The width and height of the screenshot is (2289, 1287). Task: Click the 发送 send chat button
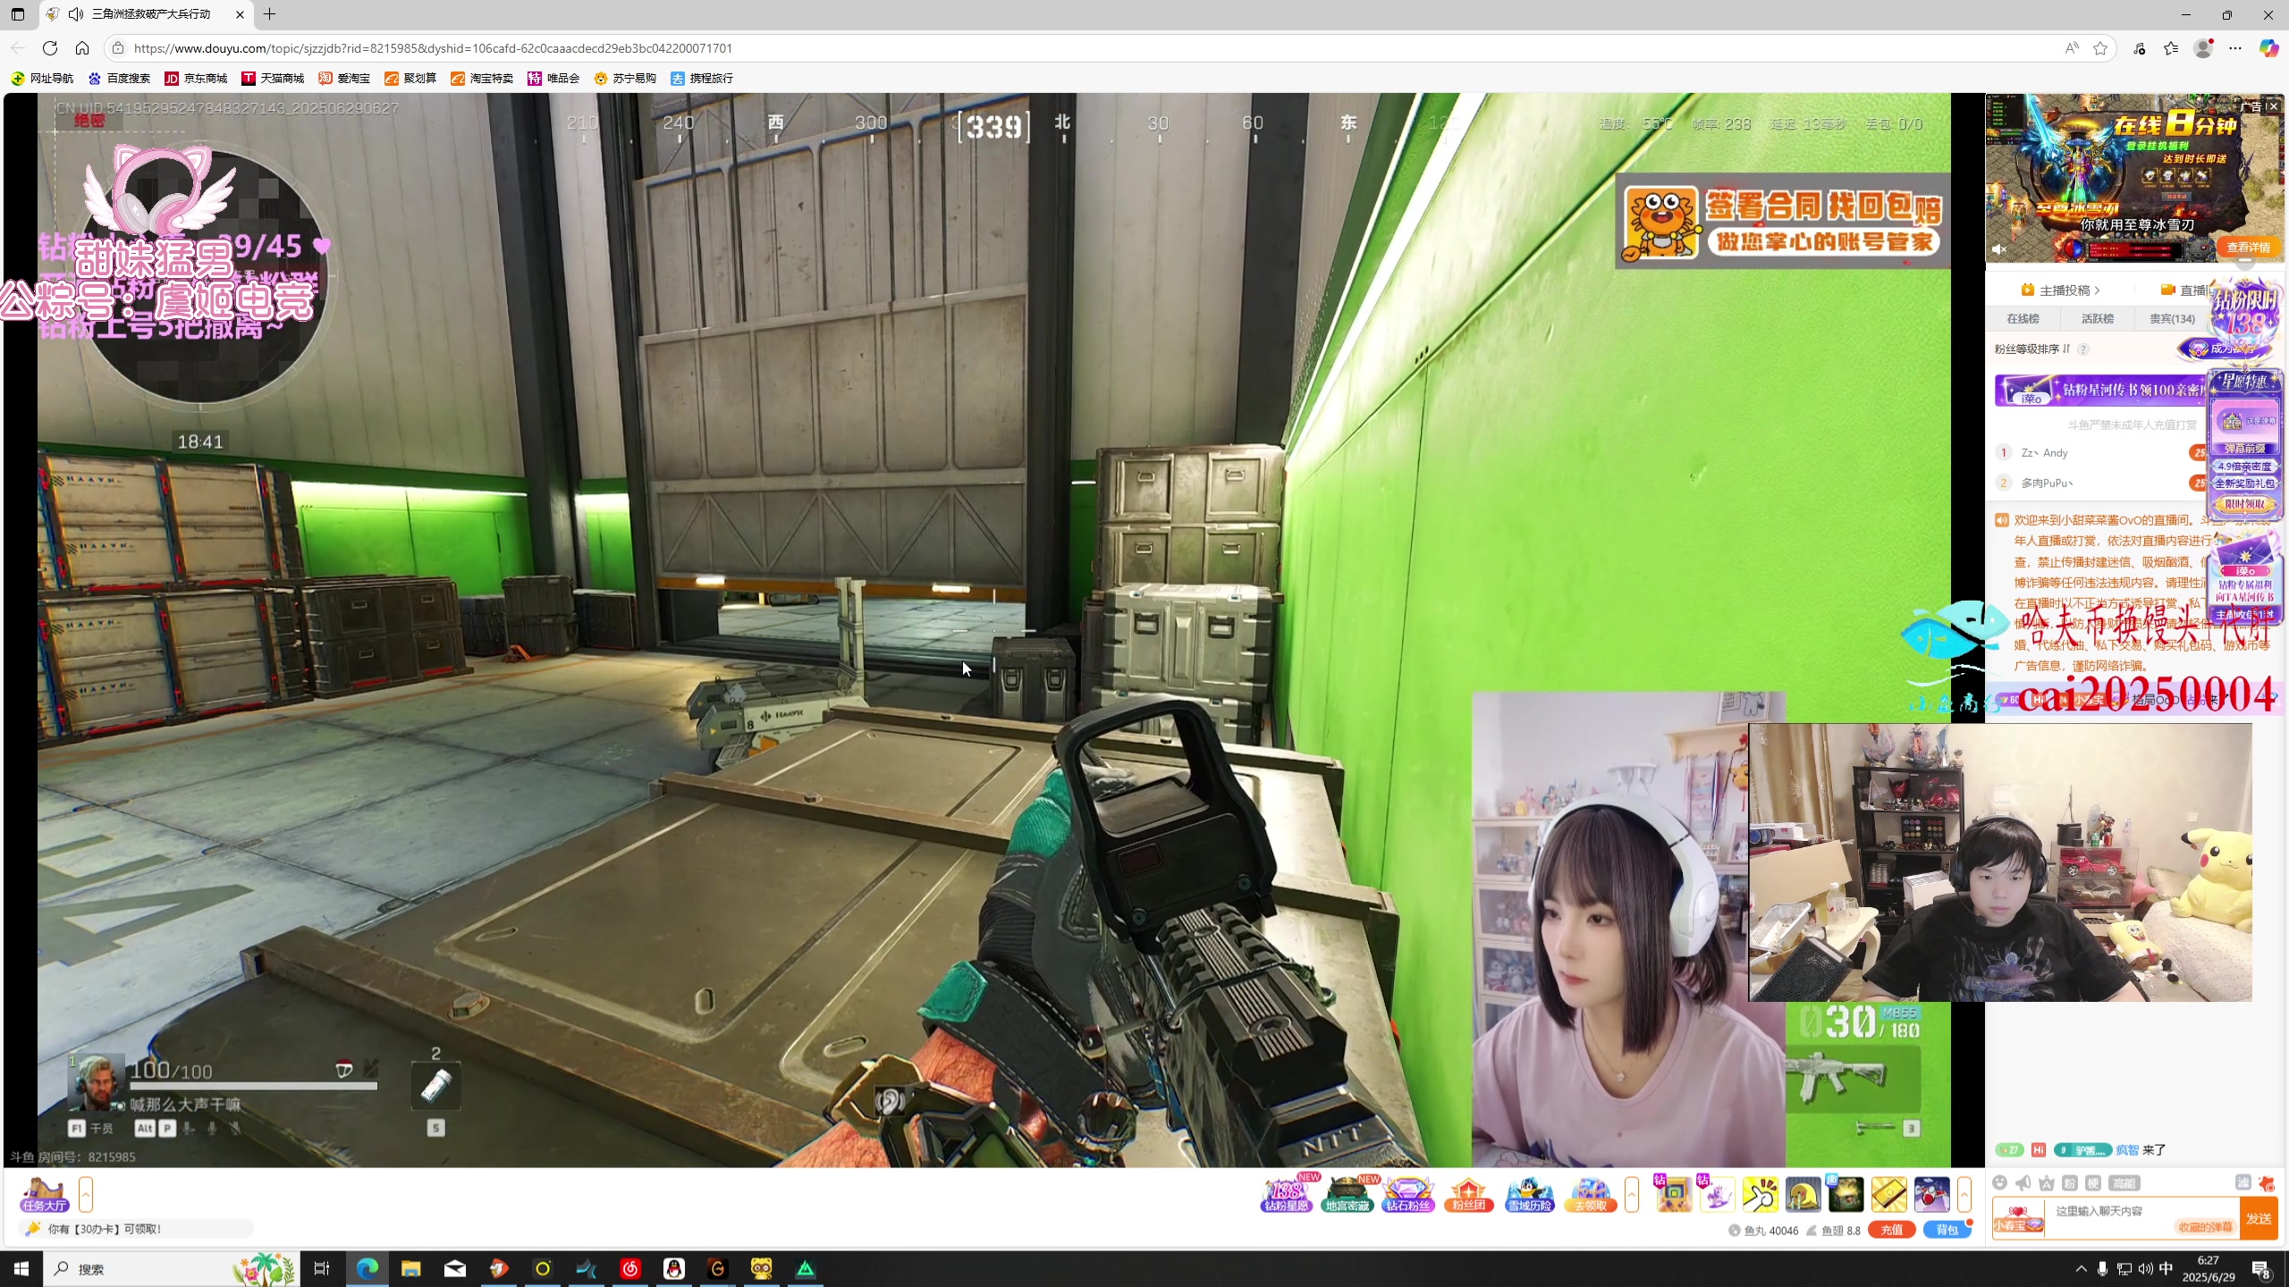2259,1219
